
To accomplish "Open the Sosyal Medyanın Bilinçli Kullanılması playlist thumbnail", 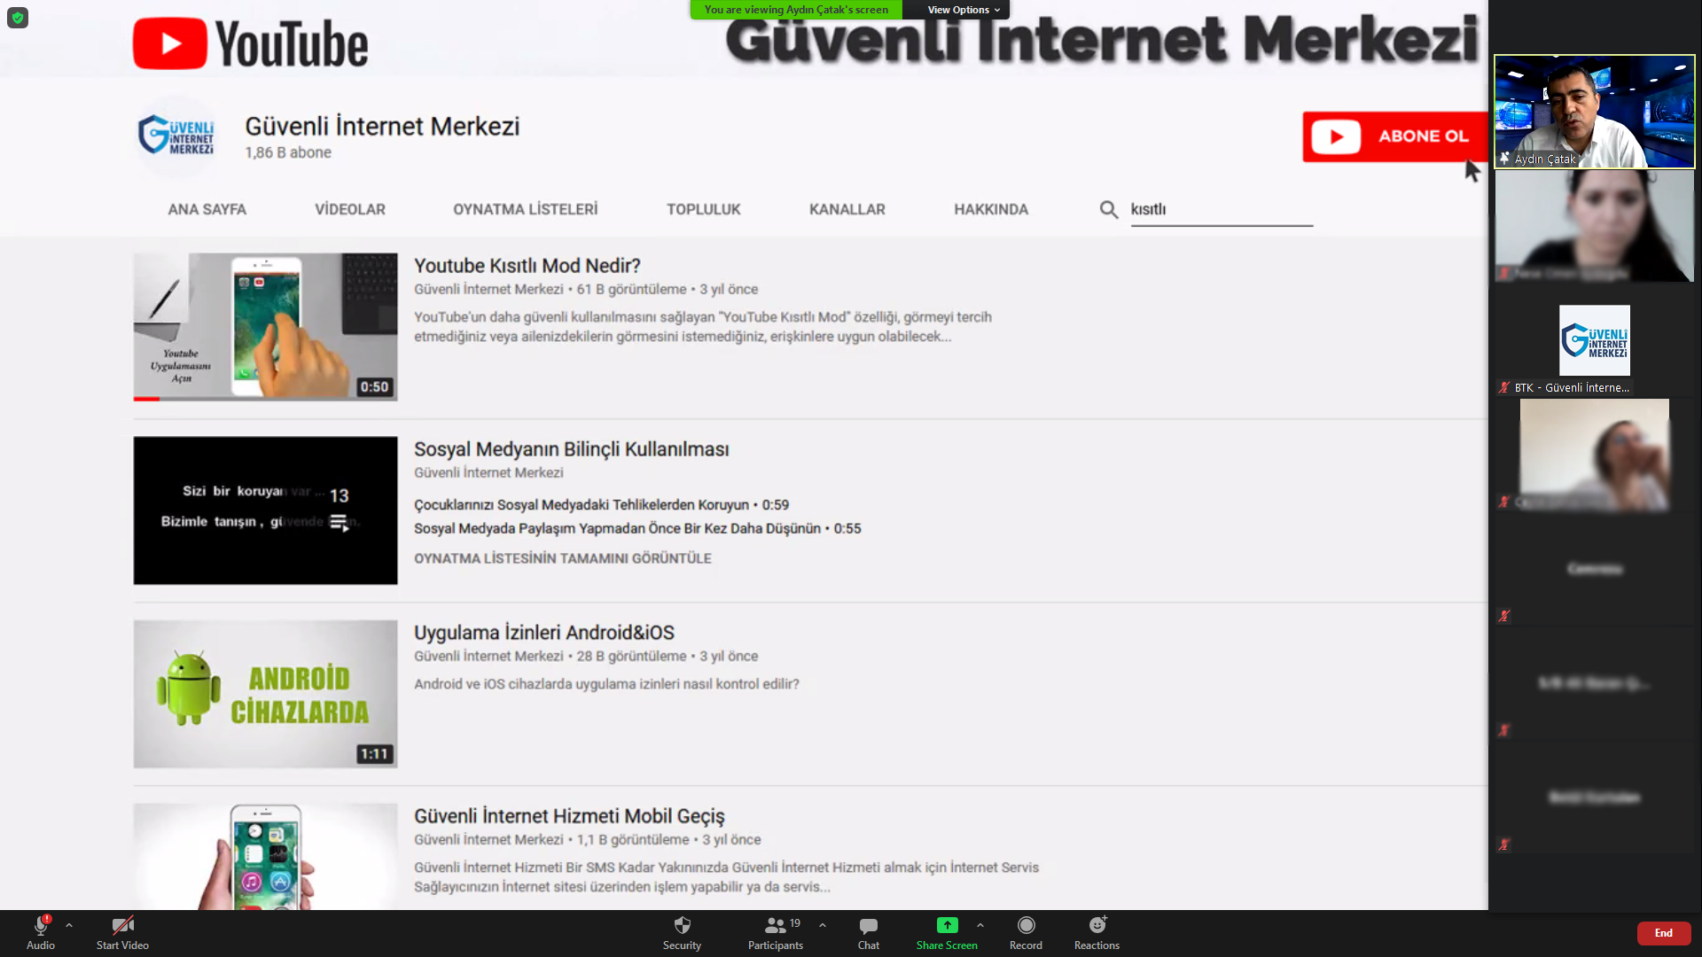I will [x=265, y=510].
